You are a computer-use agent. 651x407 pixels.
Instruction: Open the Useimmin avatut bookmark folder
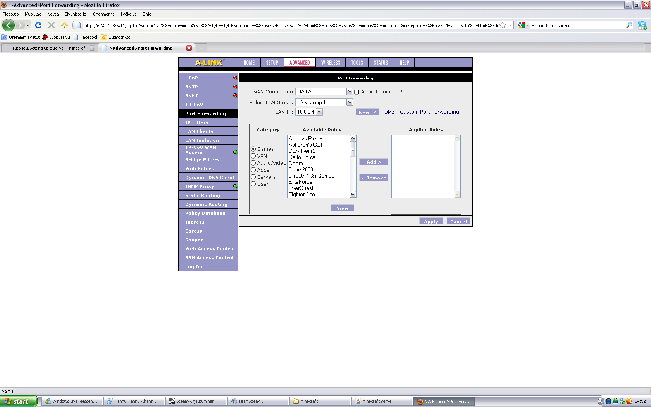pyautogui.click(x=21, y=37)
